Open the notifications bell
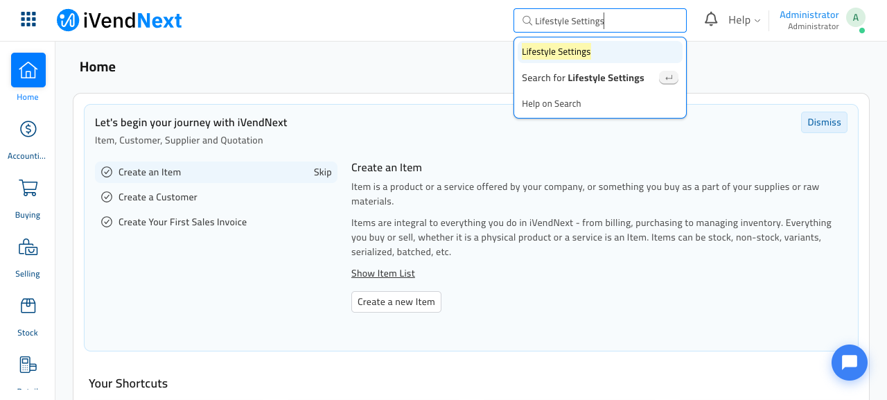887x400 pixels. 711,19
